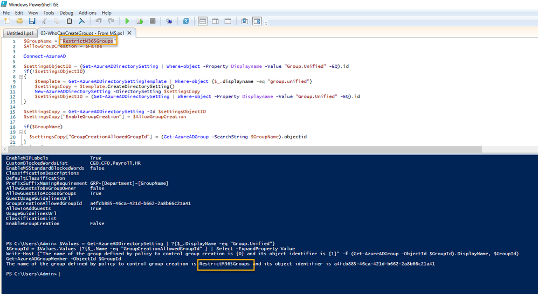
Task: Collapse the code block at line 8
Action: coord(21,77)
